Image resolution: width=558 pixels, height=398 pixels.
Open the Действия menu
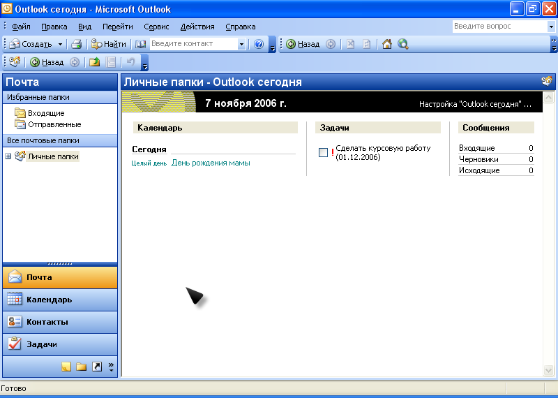click(197, 27)
